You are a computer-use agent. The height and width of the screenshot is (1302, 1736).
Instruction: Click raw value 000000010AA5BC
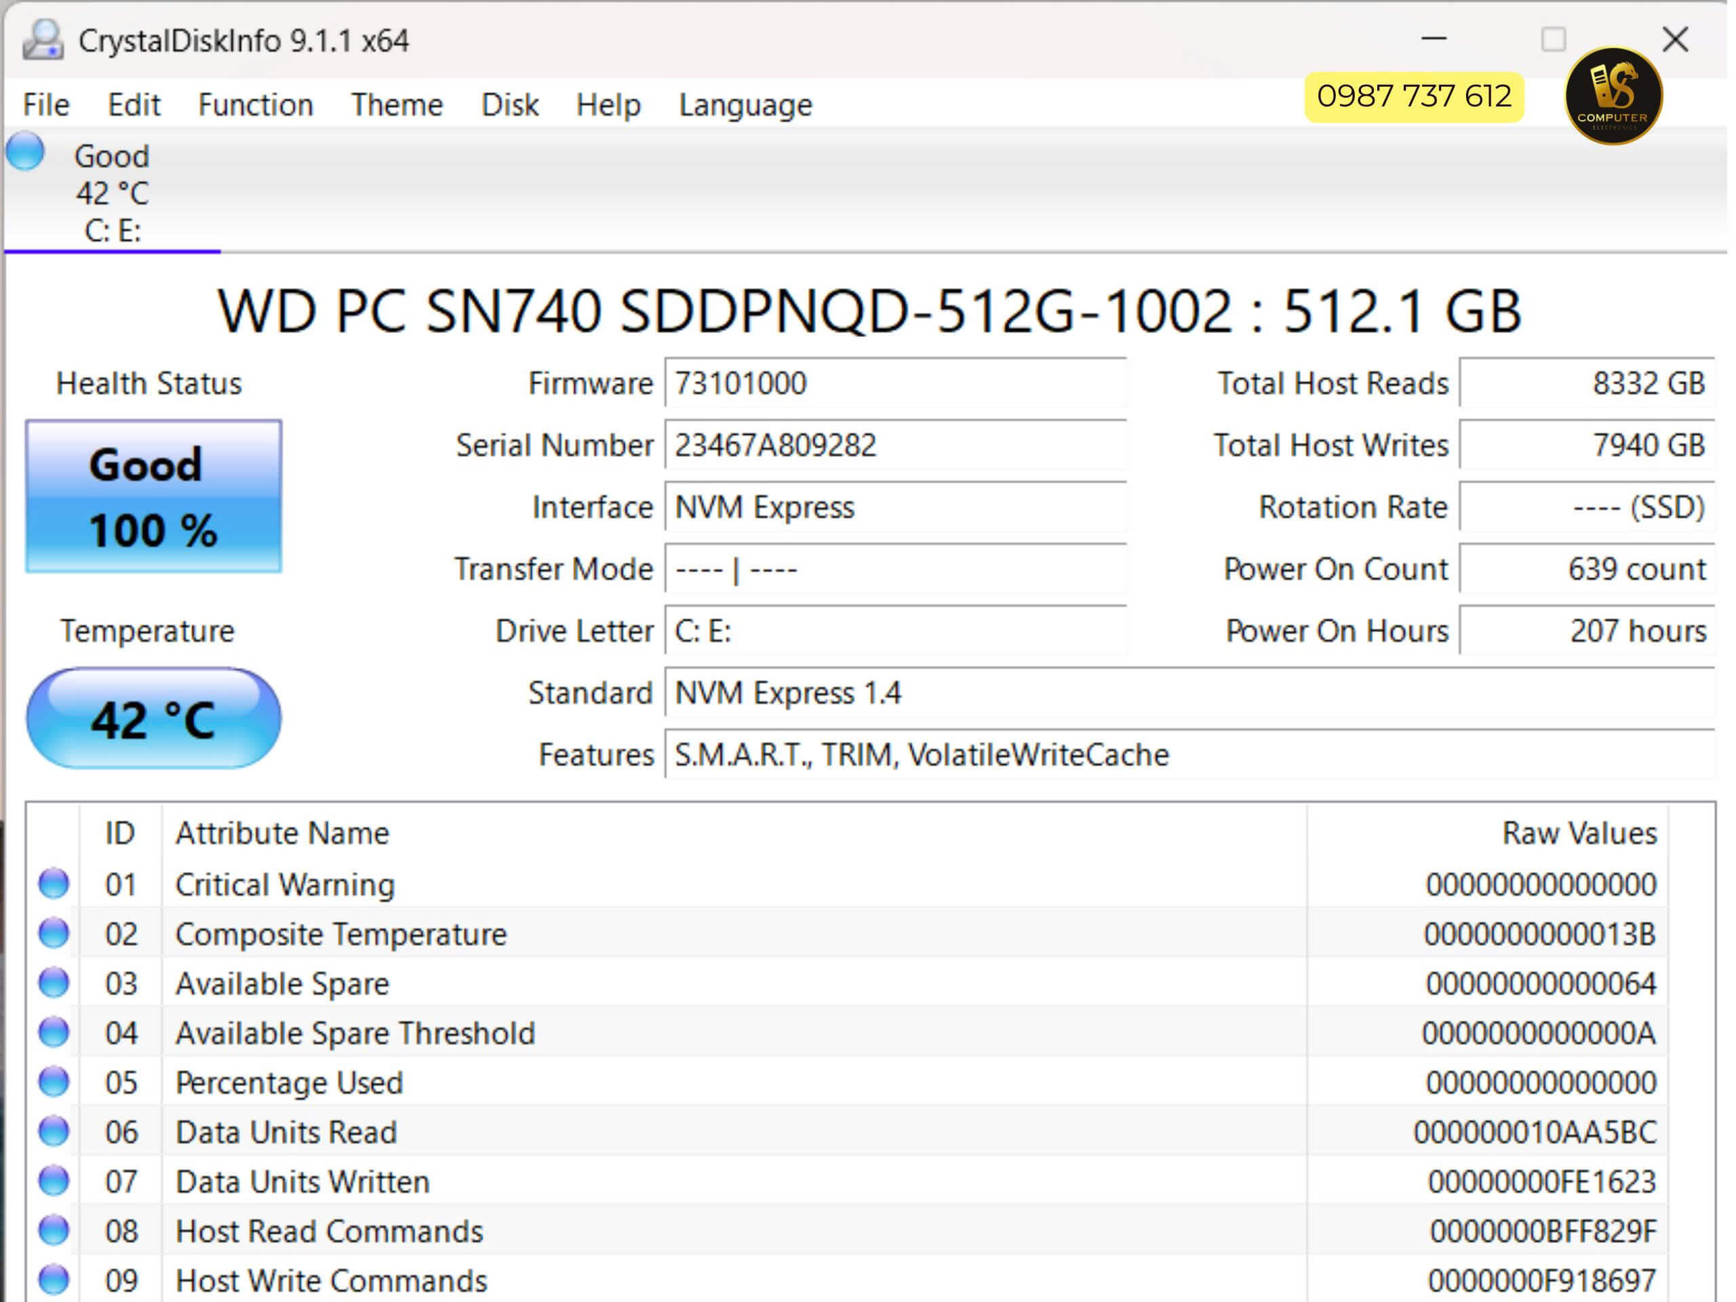pyautogui.click(x=1535, y=1132)
